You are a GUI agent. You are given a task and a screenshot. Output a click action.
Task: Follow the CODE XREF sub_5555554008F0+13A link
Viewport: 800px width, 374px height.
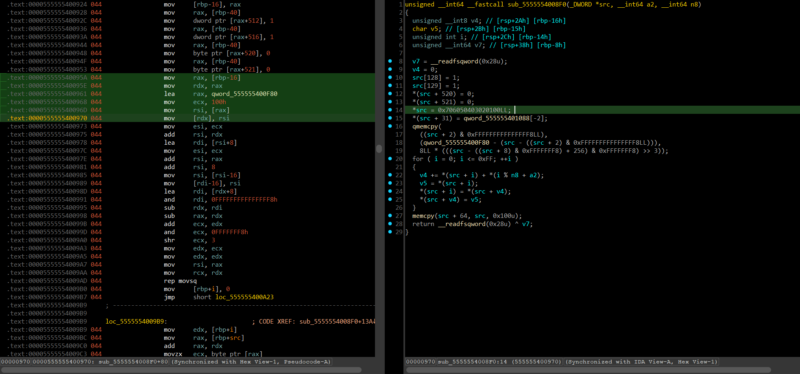pos(337,322)
